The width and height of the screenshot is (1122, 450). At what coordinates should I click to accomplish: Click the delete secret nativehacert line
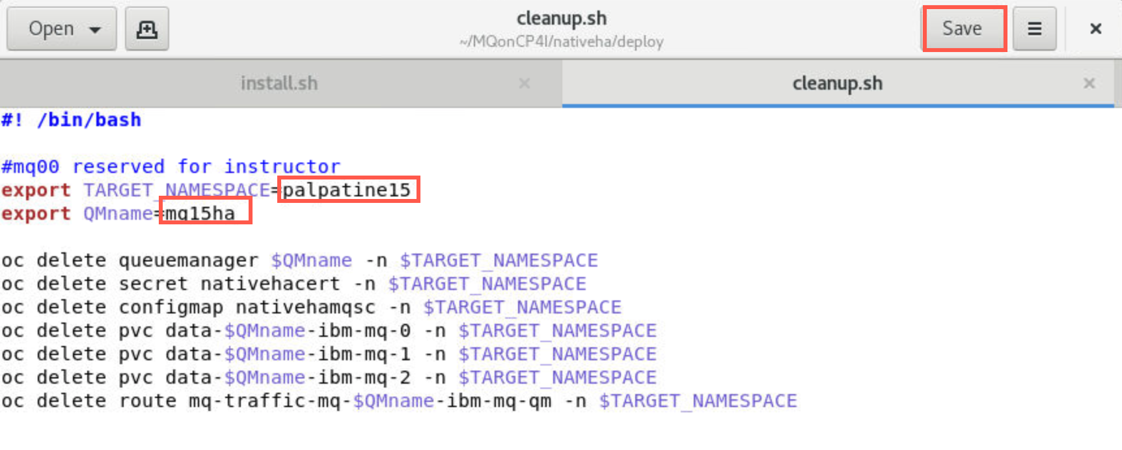tap(294, 284)
